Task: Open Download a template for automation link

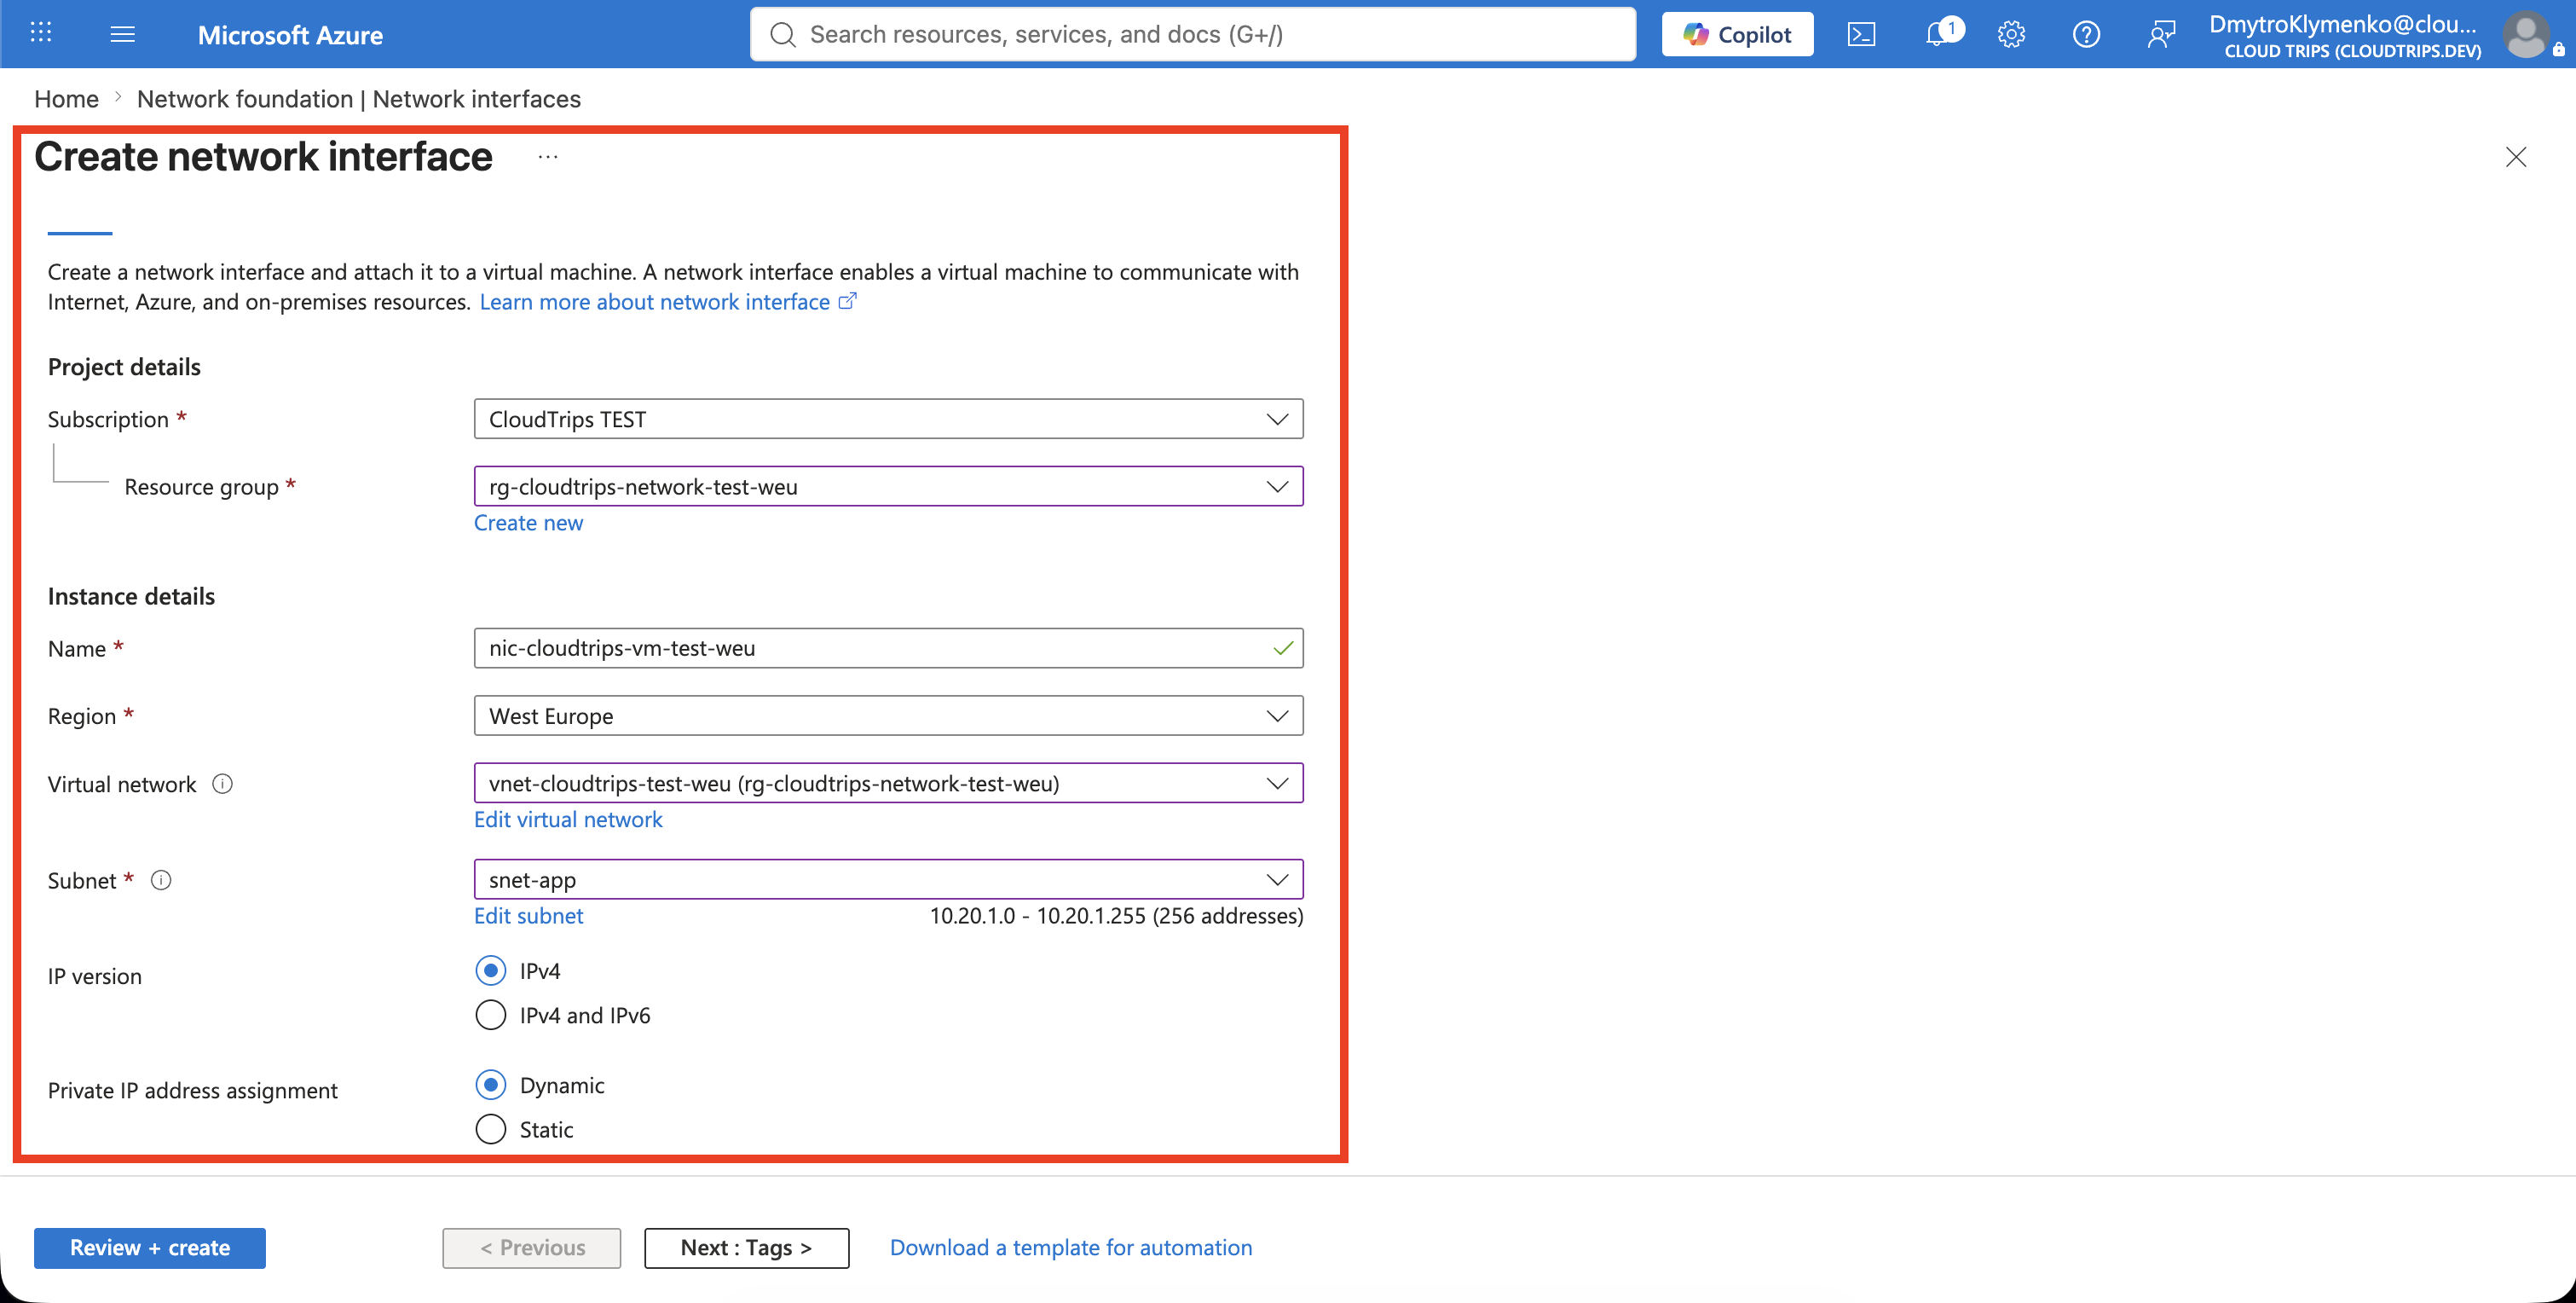Action: pos(1070,1247)
